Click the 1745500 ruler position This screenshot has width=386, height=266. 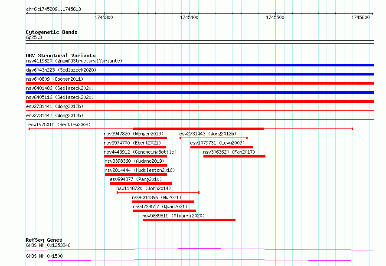click(x=275, y=17)
